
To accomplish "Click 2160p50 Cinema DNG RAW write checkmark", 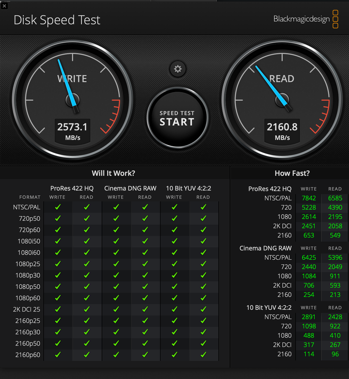I will [116, 343].
